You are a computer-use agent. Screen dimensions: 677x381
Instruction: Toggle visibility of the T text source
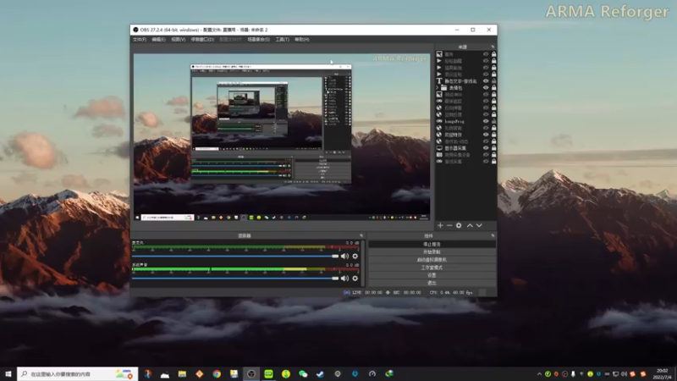click(486, 80)
